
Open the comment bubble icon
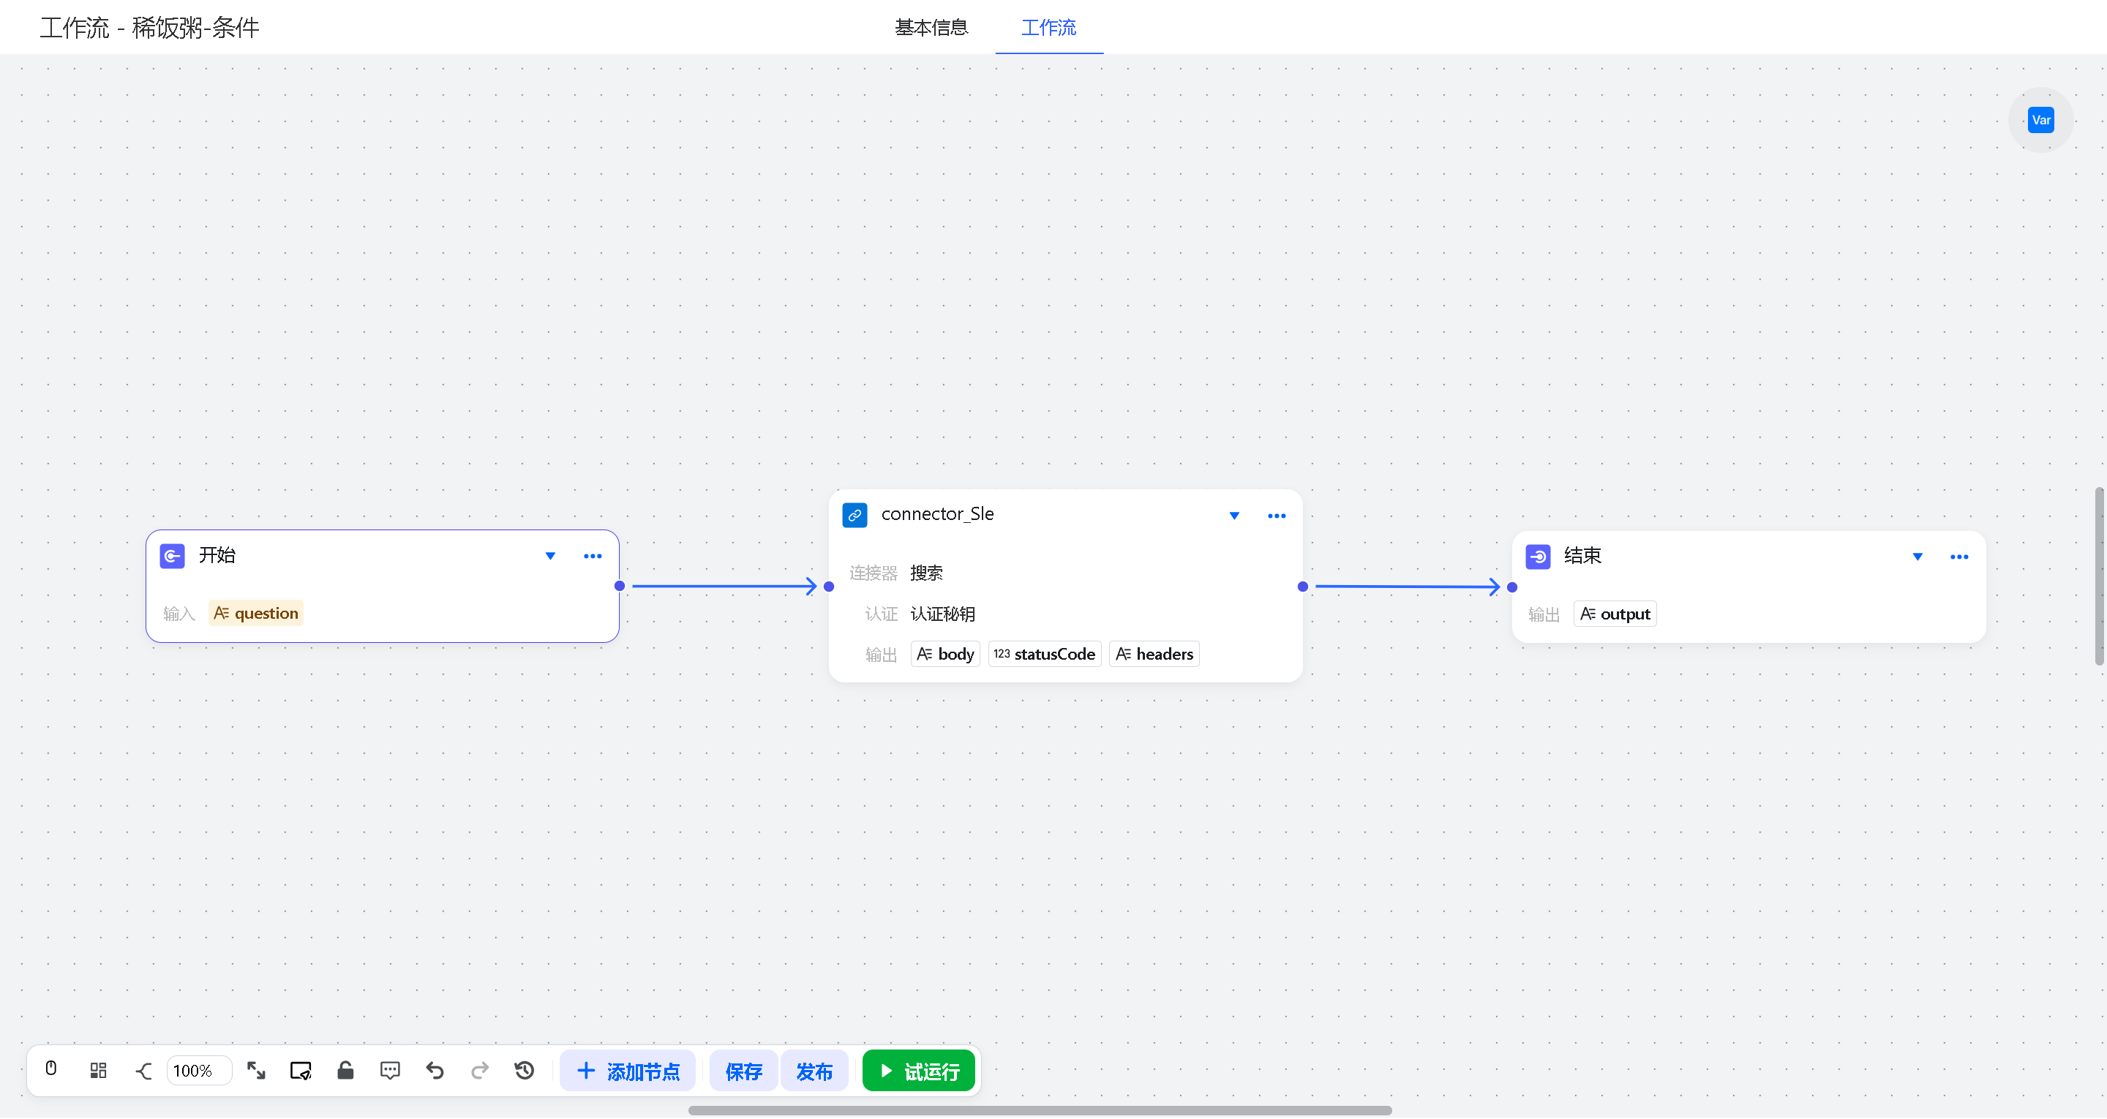click(x=390, y=1070)
